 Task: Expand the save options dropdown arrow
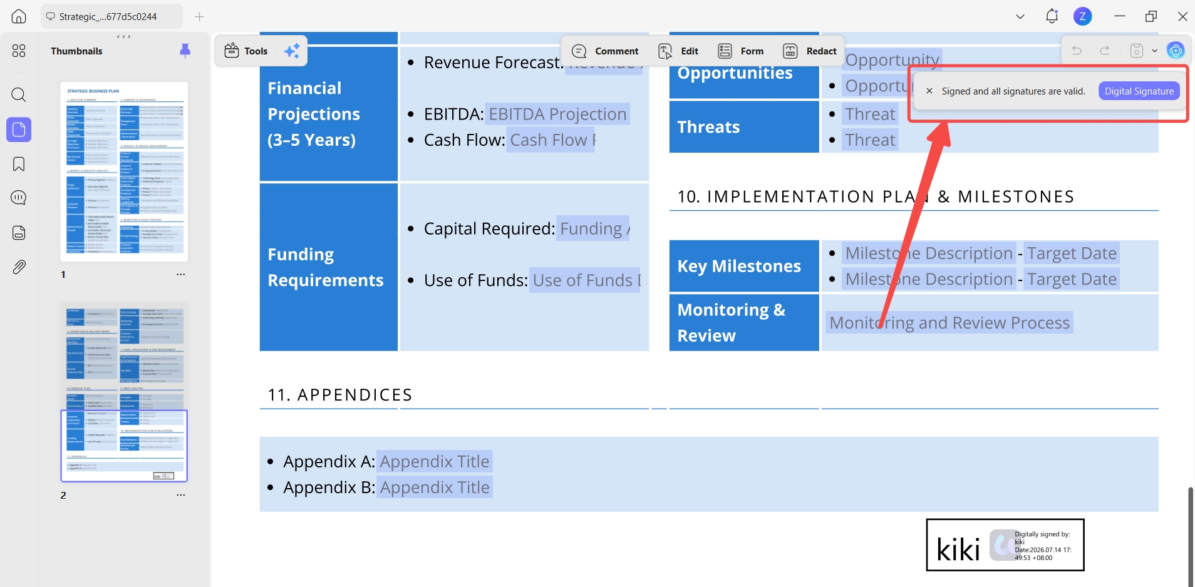coord(1155,51)
